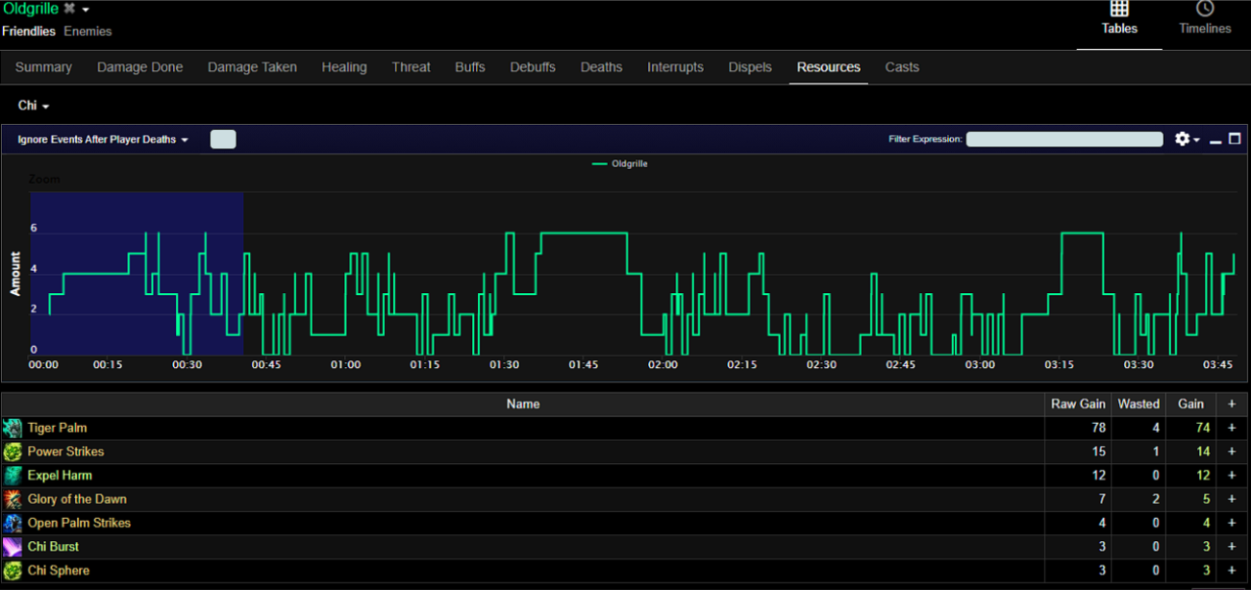Click the Chi Sphere link
This screenshot has height=590, width=1251.
coord(59,570)
